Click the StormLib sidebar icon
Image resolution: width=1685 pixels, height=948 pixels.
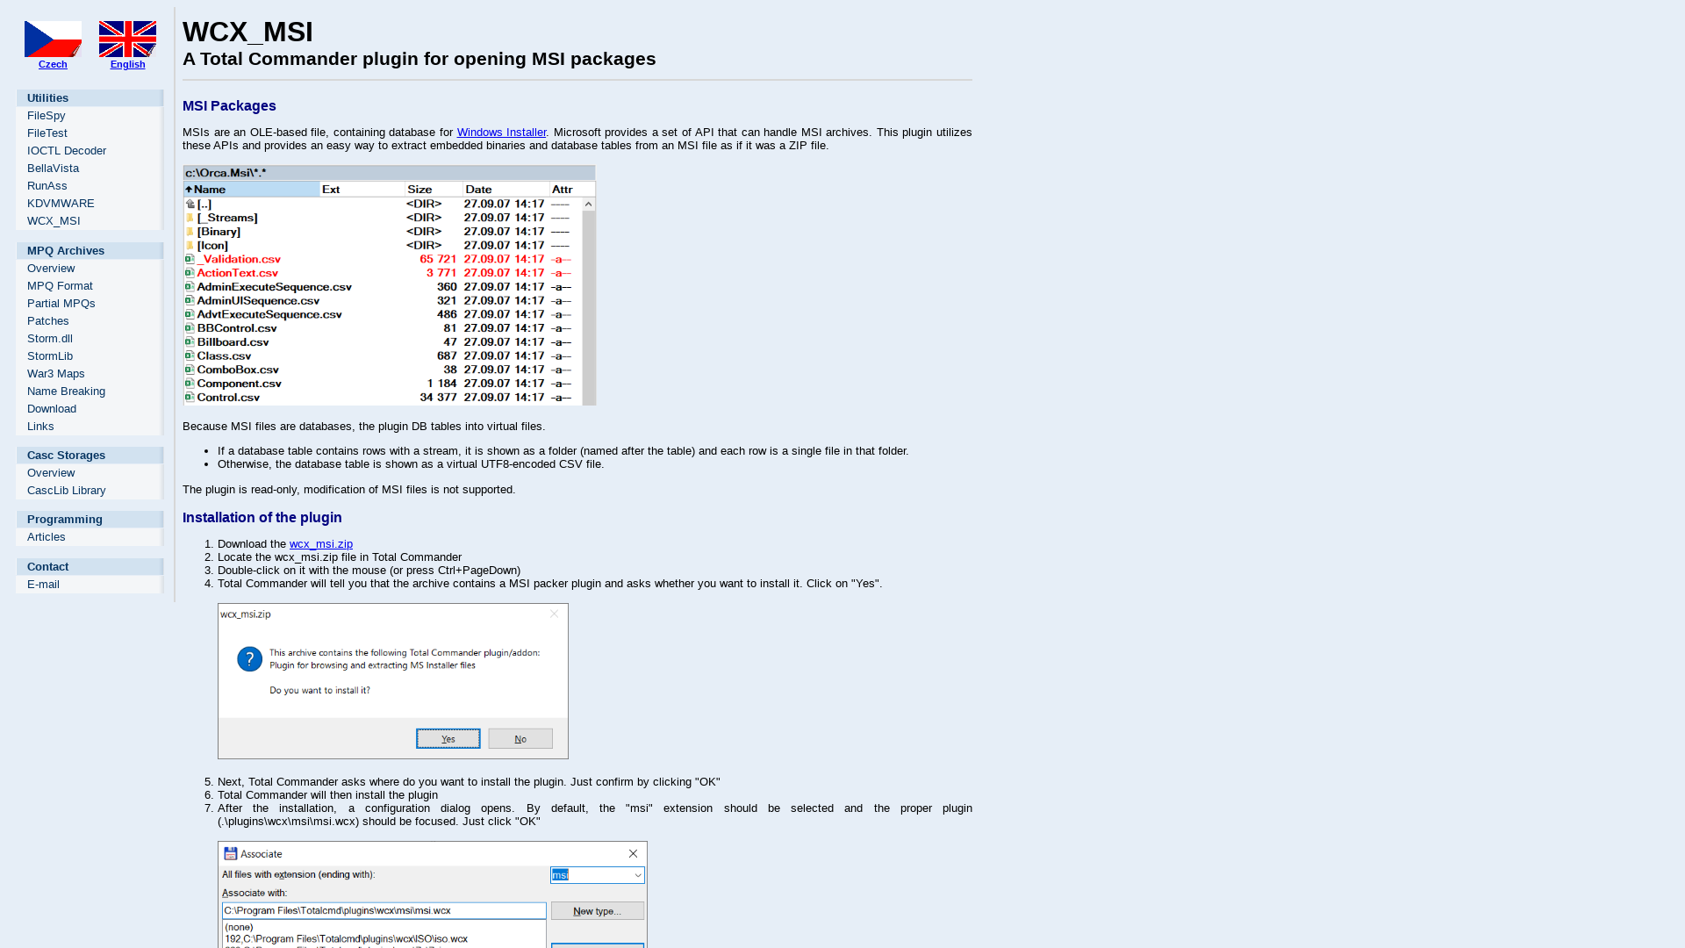pos(48,355)
